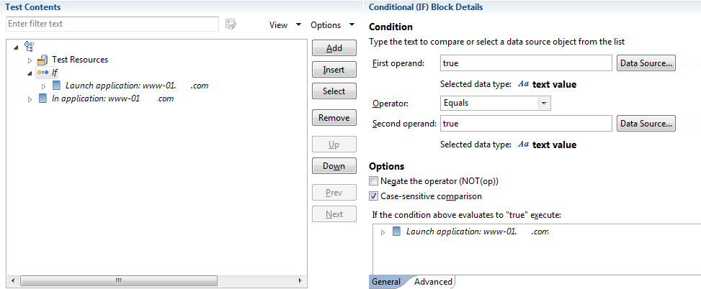Toggle Negate the operator checkbox
The image size is (701, 289).
tap(374, 181)
